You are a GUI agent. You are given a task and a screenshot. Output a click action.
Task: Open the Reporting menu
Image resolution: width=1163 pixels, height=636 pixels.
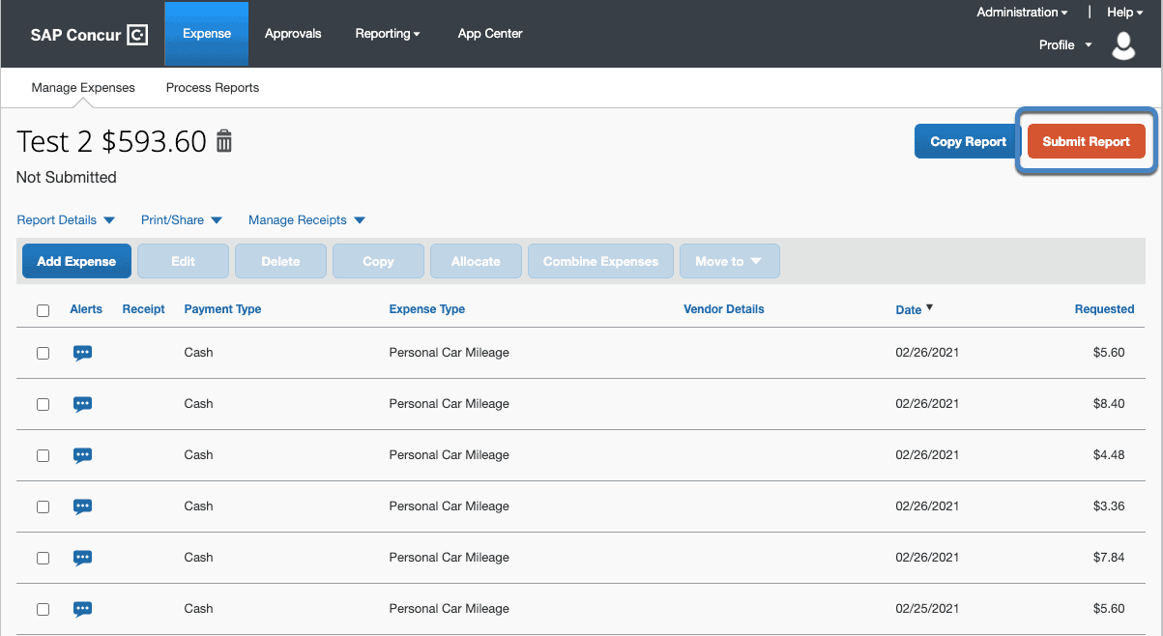pos(388,34)
